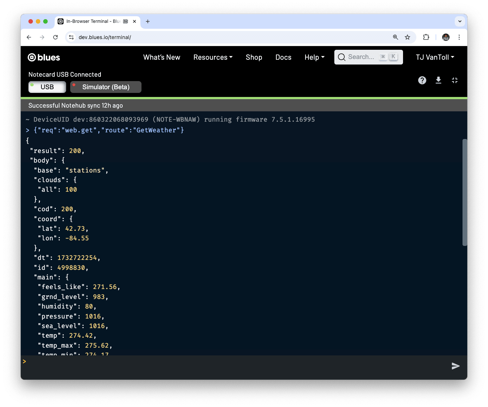The width and height of the screenshot is (488, 407).
Task: Bookmark this page with the star
Action: pos(407,37)
